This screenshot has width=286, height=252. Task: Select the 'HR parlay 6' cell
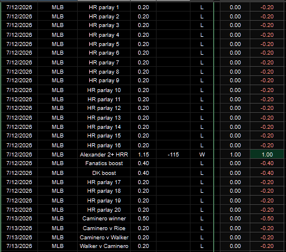click(x=104, y=53)
